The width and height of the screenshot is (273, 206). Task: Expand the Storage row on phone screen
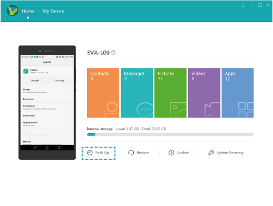coord(46,91)
